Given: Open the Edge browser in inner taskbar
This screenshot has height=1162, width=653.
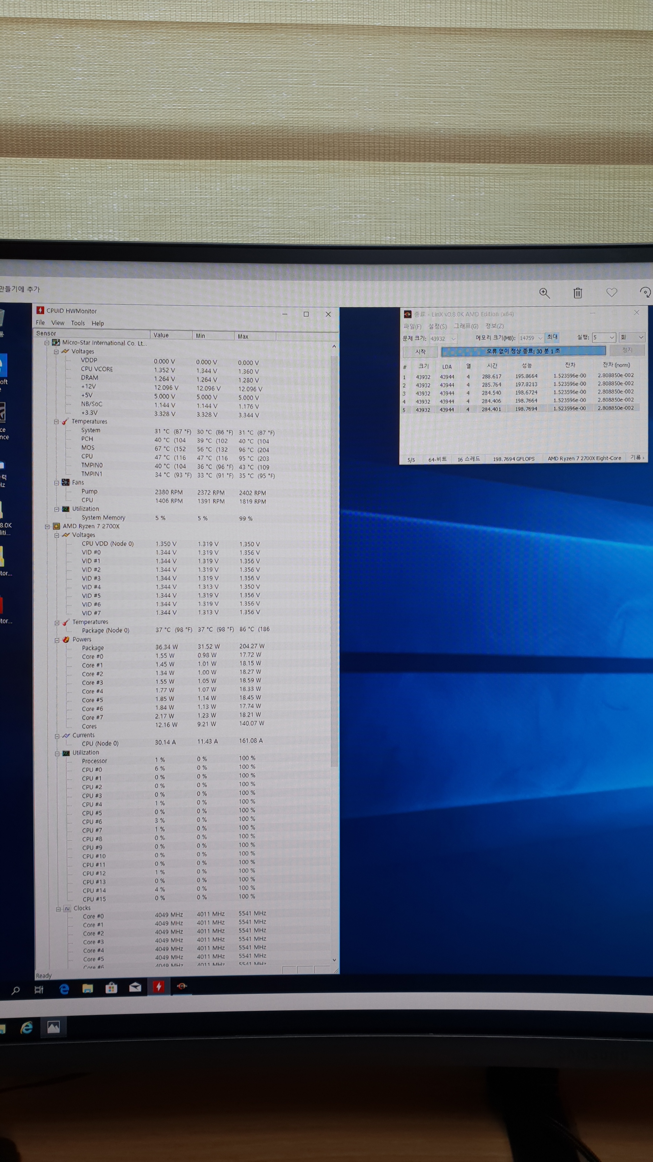Looking at the screenshot, I should [x=64, y=989].
